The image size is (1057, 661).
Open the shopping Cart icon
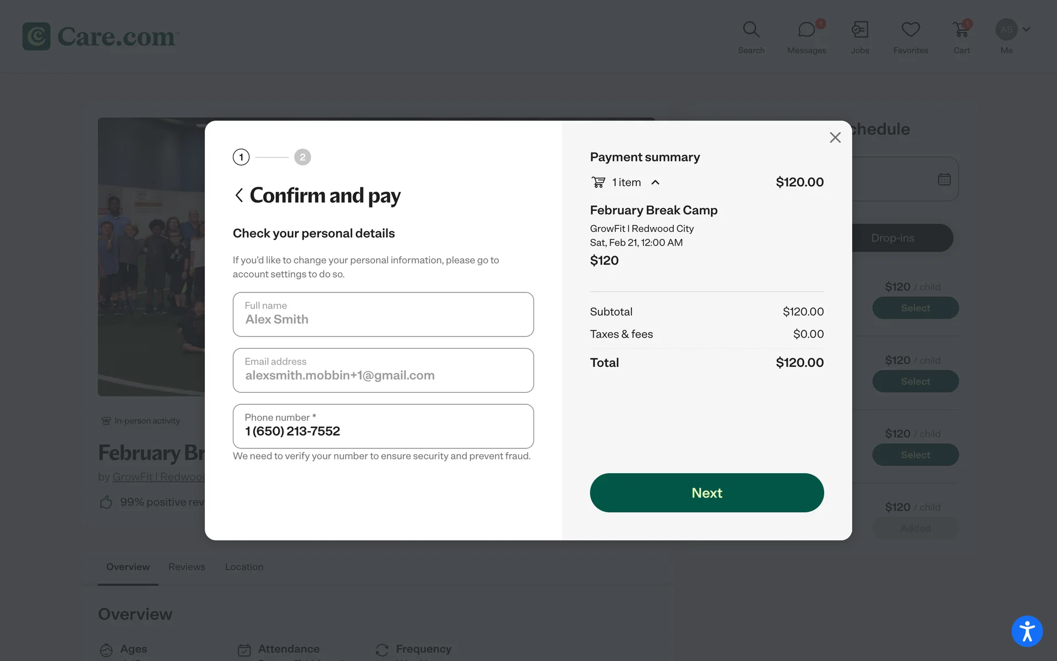coord(961,30)
